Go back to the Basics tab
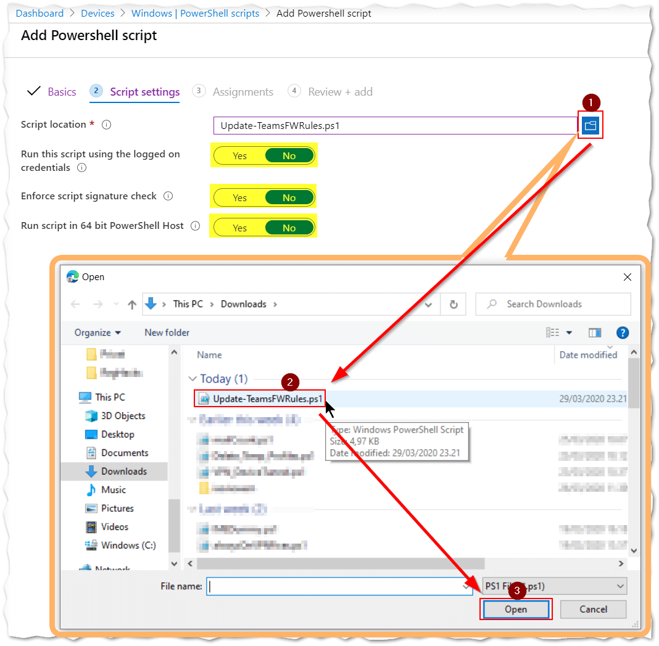The width and height of the screenshot is (659, 646). click(62, 91)
